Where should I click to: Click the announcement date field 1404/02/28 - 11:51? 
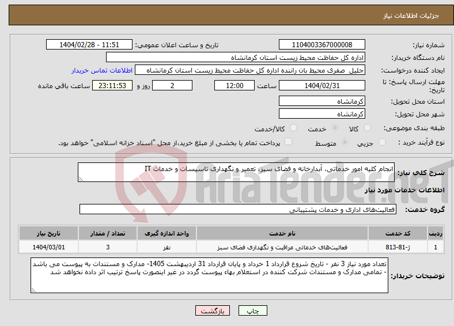click(x=89, y=44)
